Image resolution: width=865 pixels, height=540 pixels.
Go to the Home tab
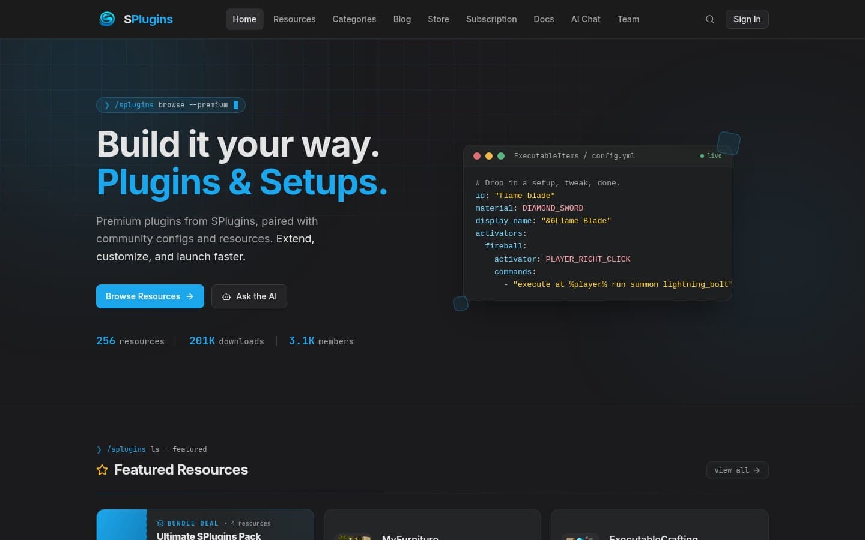point(244,19)
